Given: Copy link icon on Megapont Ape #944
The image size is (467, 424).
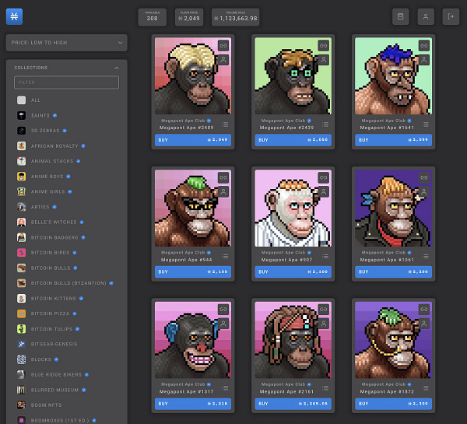Looking at the screenshot, I should tap(223, 177).
